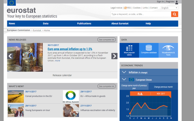Open Cereal production in the EU article
Viewport: 194px width, 121px height.
39,96
